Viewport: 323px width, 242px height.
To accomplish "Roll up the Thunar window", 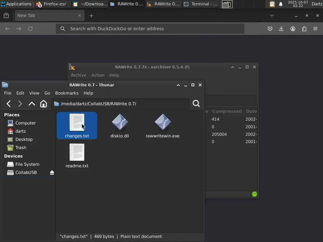I will tap(179, 85).
